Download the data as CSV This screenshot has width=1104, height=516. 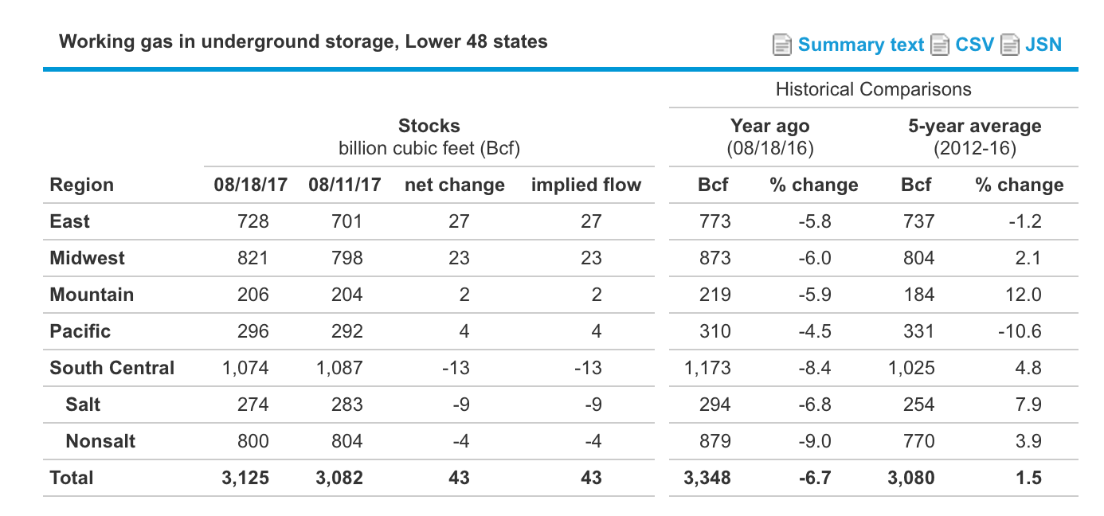click(975, 45)
